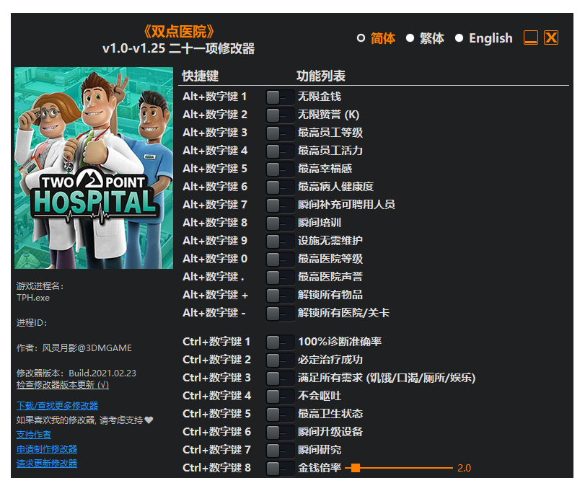Click the Alt+数字键 0 hotkey label
585x478 pixels.
tap(215, 259)
